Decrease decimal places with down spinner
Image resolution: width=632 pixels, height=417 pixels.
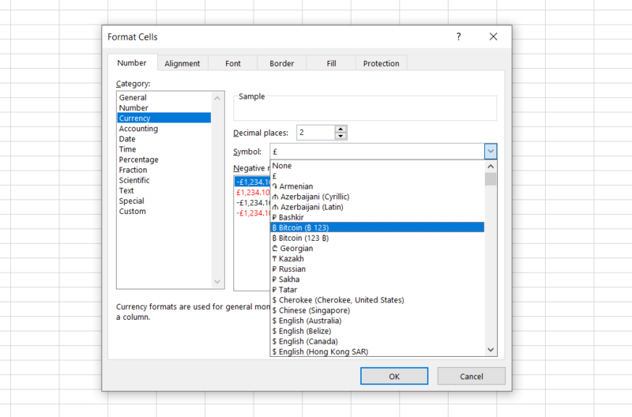[x=340, y=136]
